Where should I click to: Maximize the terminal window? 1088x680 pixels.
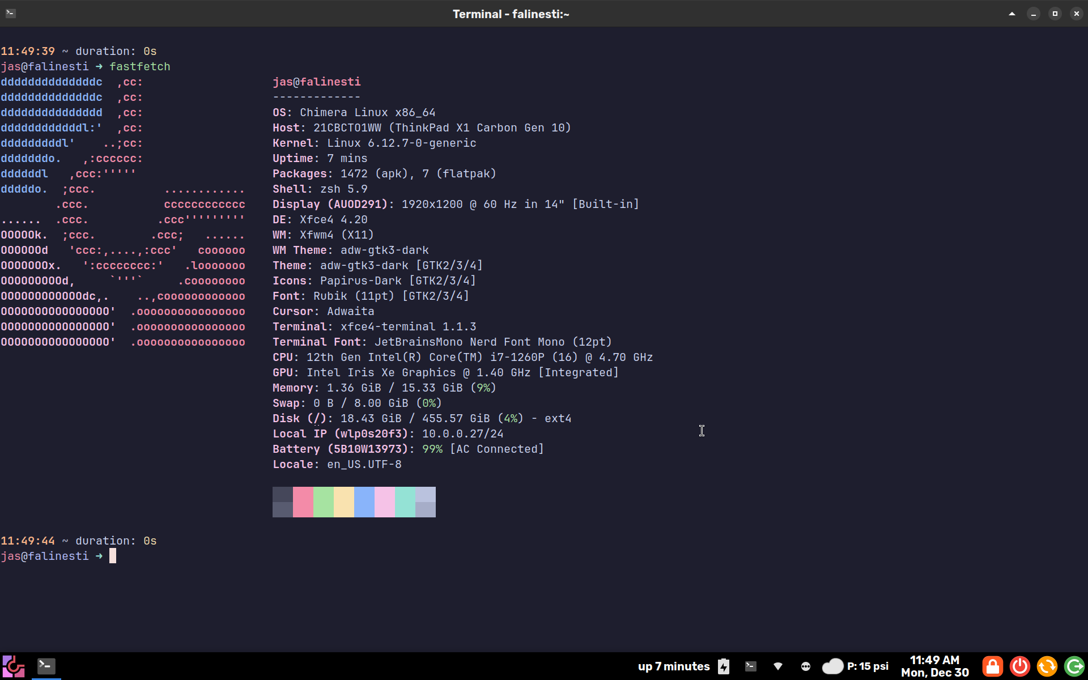point(1055,14)
